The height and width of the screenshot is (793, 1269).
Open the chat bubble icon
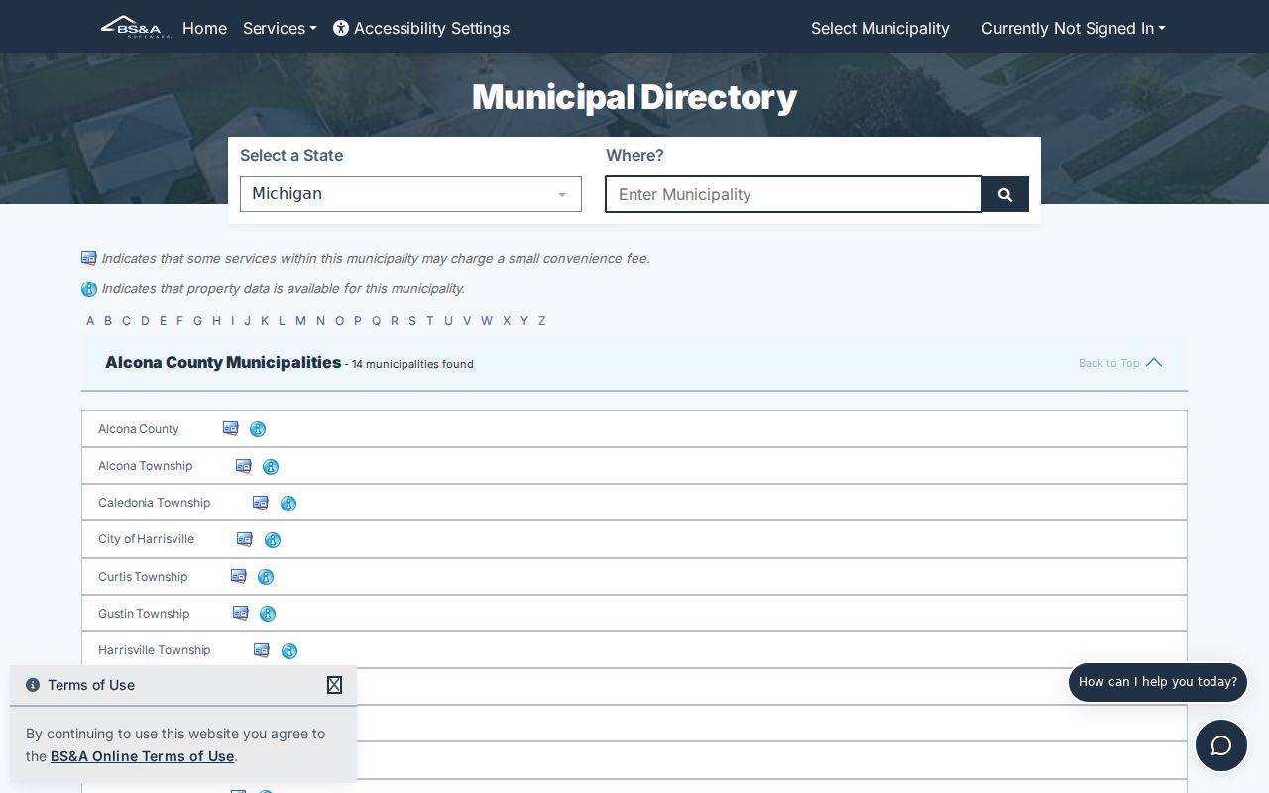(1221, 745)
